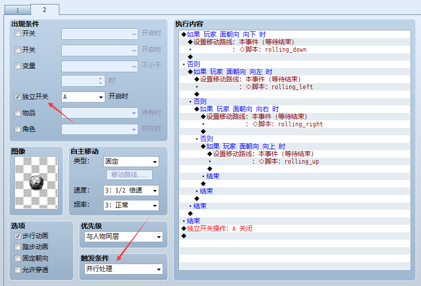Select the first 否则 line

(x=294, y=64)
